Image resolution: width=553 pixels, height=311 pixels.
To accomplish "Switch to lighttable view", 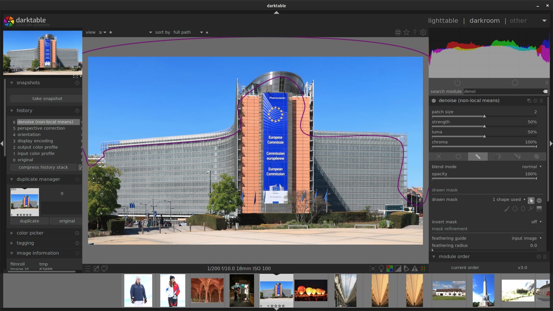I will [443, 21].
